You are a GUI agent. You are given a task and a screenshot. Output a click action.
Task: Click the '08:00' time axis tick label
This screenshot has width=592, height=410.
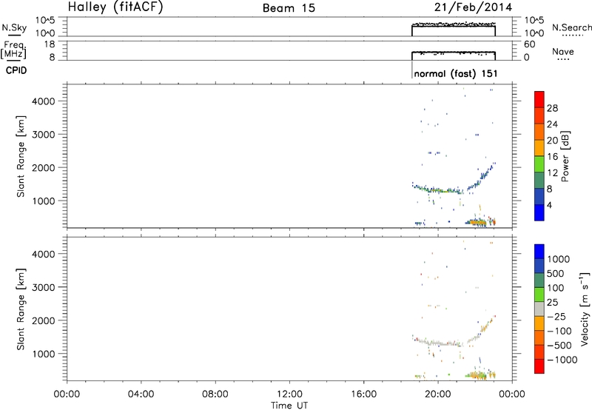pyautogui.click(x=215, y=394)
